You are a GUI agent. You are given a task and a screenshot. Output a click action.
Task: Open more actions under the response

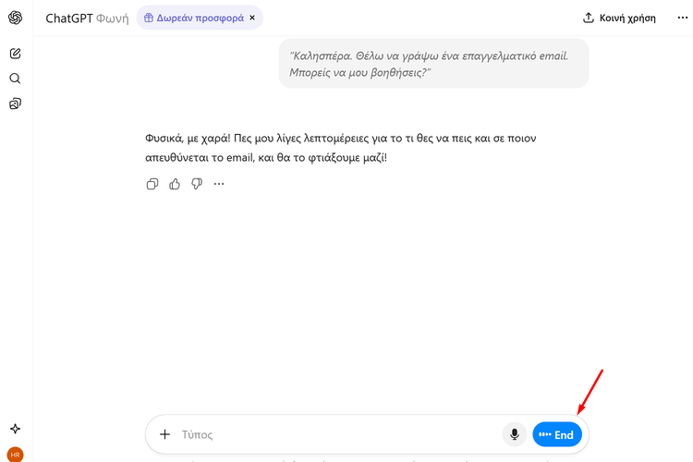(219, 184)
